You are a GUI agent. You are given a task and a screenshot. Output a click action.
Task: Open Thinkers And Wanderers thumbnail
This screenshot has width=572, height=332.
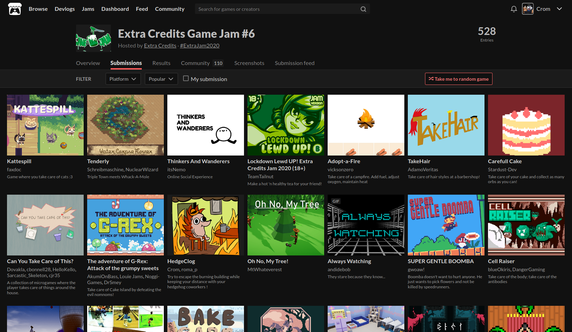coord(205,125)
